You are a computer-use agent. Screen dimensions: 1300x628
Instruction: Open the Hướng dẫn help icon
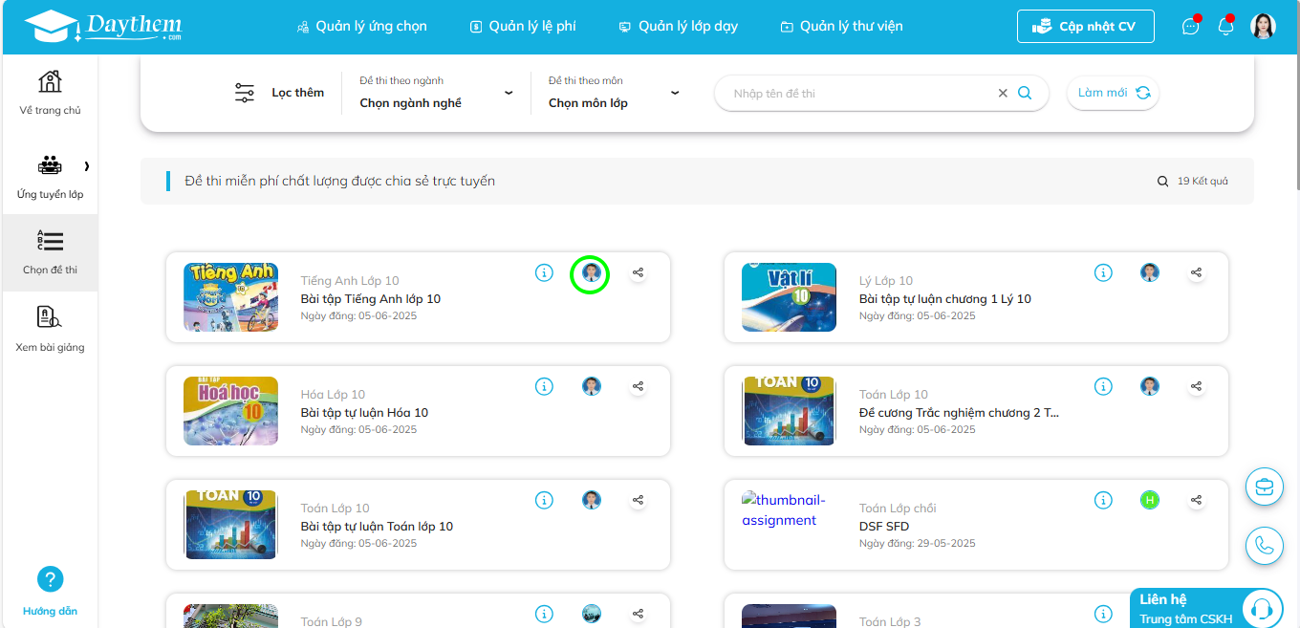point(50,579)
